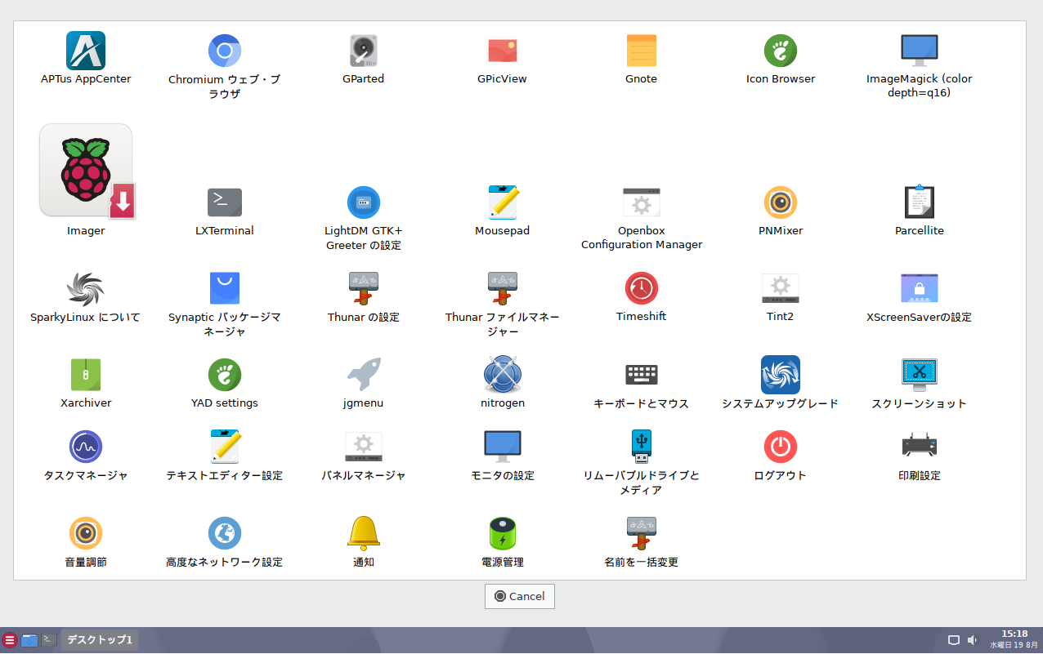Screen dimensions: 1043x654
Task: Open XScreenSaverの設定
Action: pos(920,289)
